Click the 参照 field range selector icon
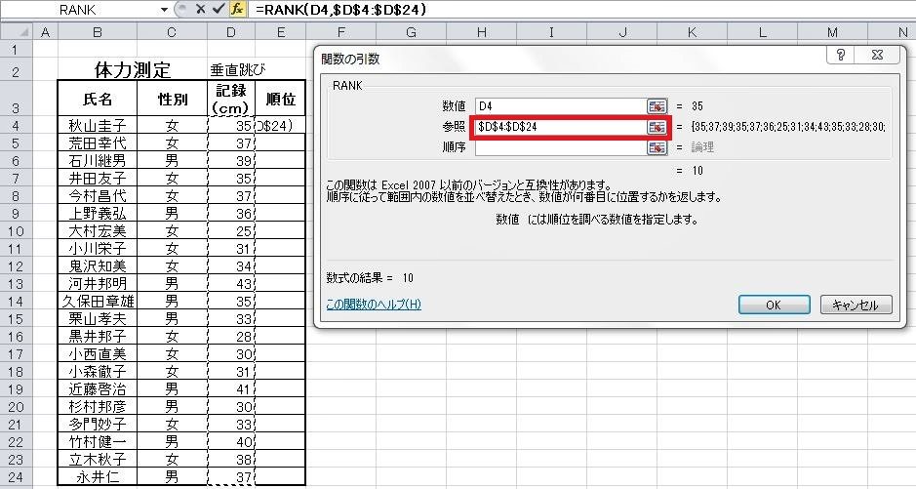This screenshot has height=489, width=916. 657,127
